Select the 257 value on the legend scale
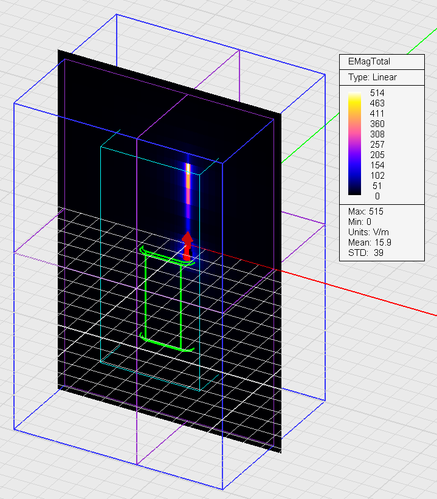Image resolution: width=437 pixels, height=499 pixels. tap(377, 144)
